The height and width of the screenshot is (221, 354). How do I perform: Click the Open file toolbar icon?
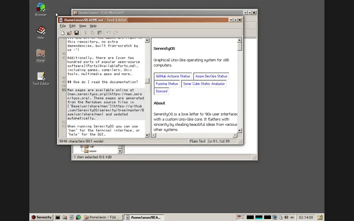point(69,33)
